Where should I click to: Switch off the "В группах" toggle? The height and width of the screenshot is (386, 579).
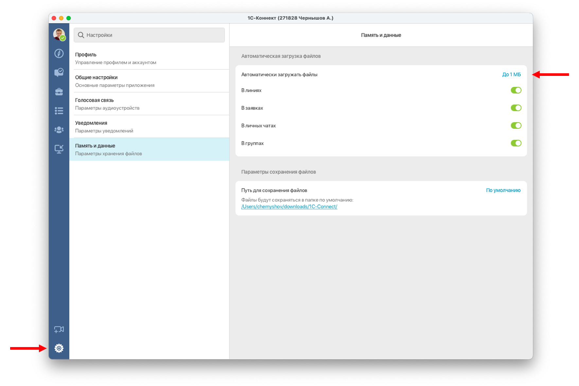point(516,143)
